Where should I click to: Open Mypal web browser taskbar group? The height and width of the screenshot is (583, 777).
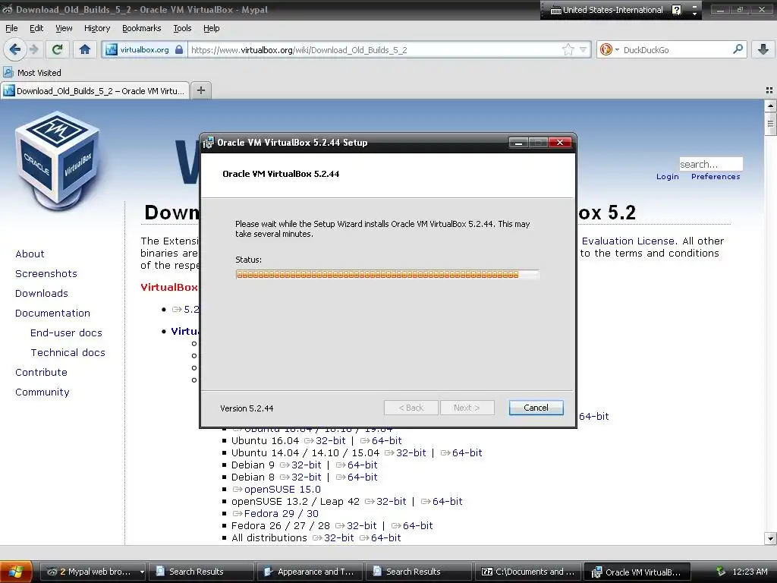93,572
